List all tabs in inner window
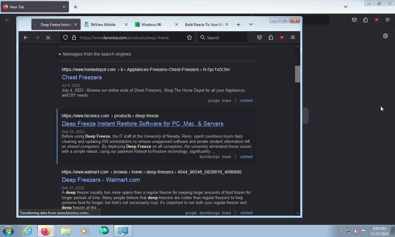 (251, 25)
